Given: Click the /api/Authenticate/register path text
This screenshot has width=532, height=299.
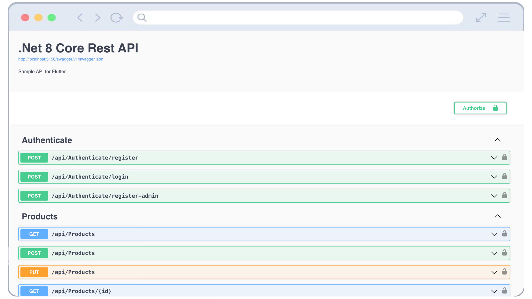Looking at the screenshot, I should (95, 158).
